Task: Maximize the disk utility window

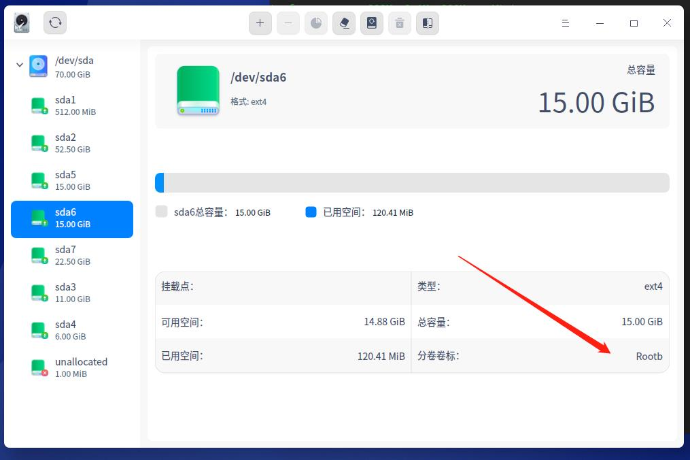Action: tap(634, 23)
